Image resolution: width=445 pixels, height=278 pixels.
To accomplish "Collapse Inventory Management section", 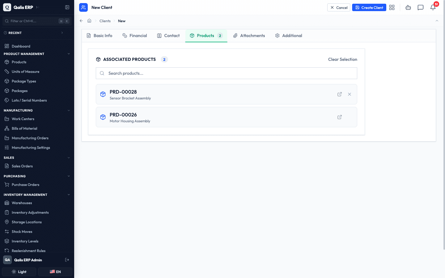I will point(69,195).
